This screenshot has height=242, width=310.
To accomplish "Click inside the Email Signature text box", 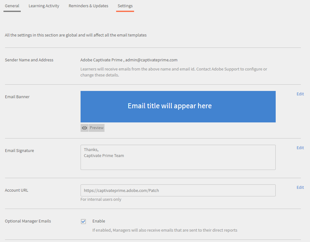I will click(x=178, y=157).
